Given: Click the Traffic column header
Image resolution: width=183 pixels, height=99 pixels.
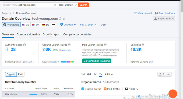Looking at the screenshot, I should pyautogui.click(x=56, y=89).
